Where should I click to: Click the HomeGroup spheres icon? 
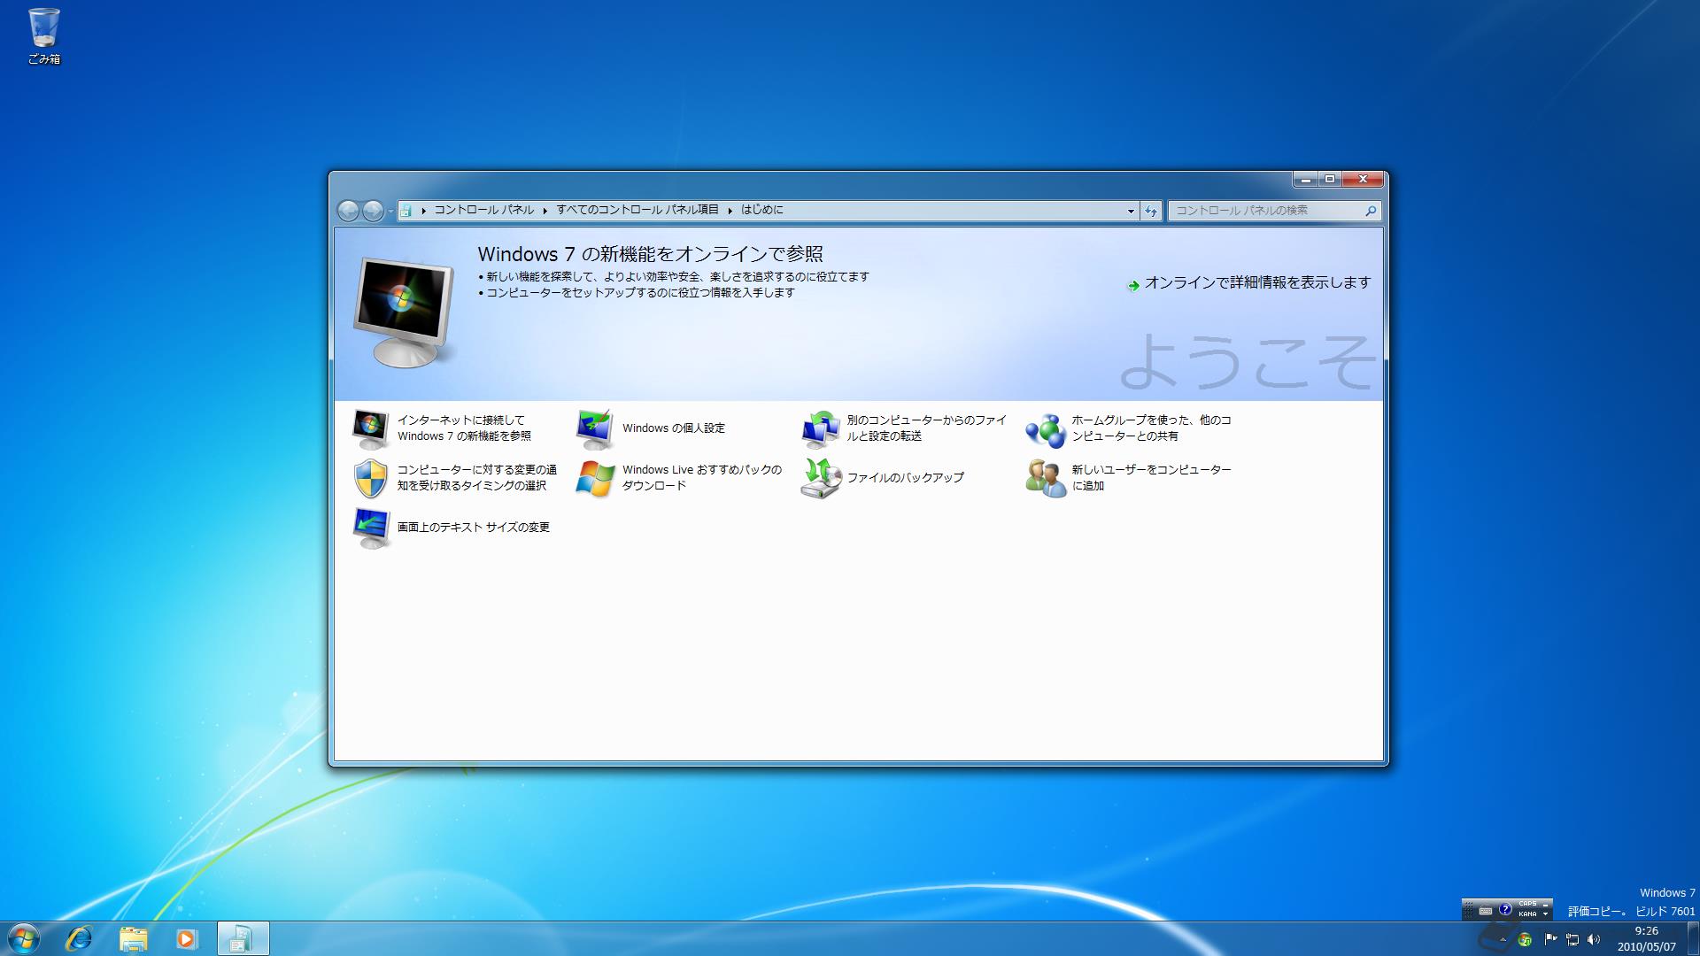tap(1045, 430)
